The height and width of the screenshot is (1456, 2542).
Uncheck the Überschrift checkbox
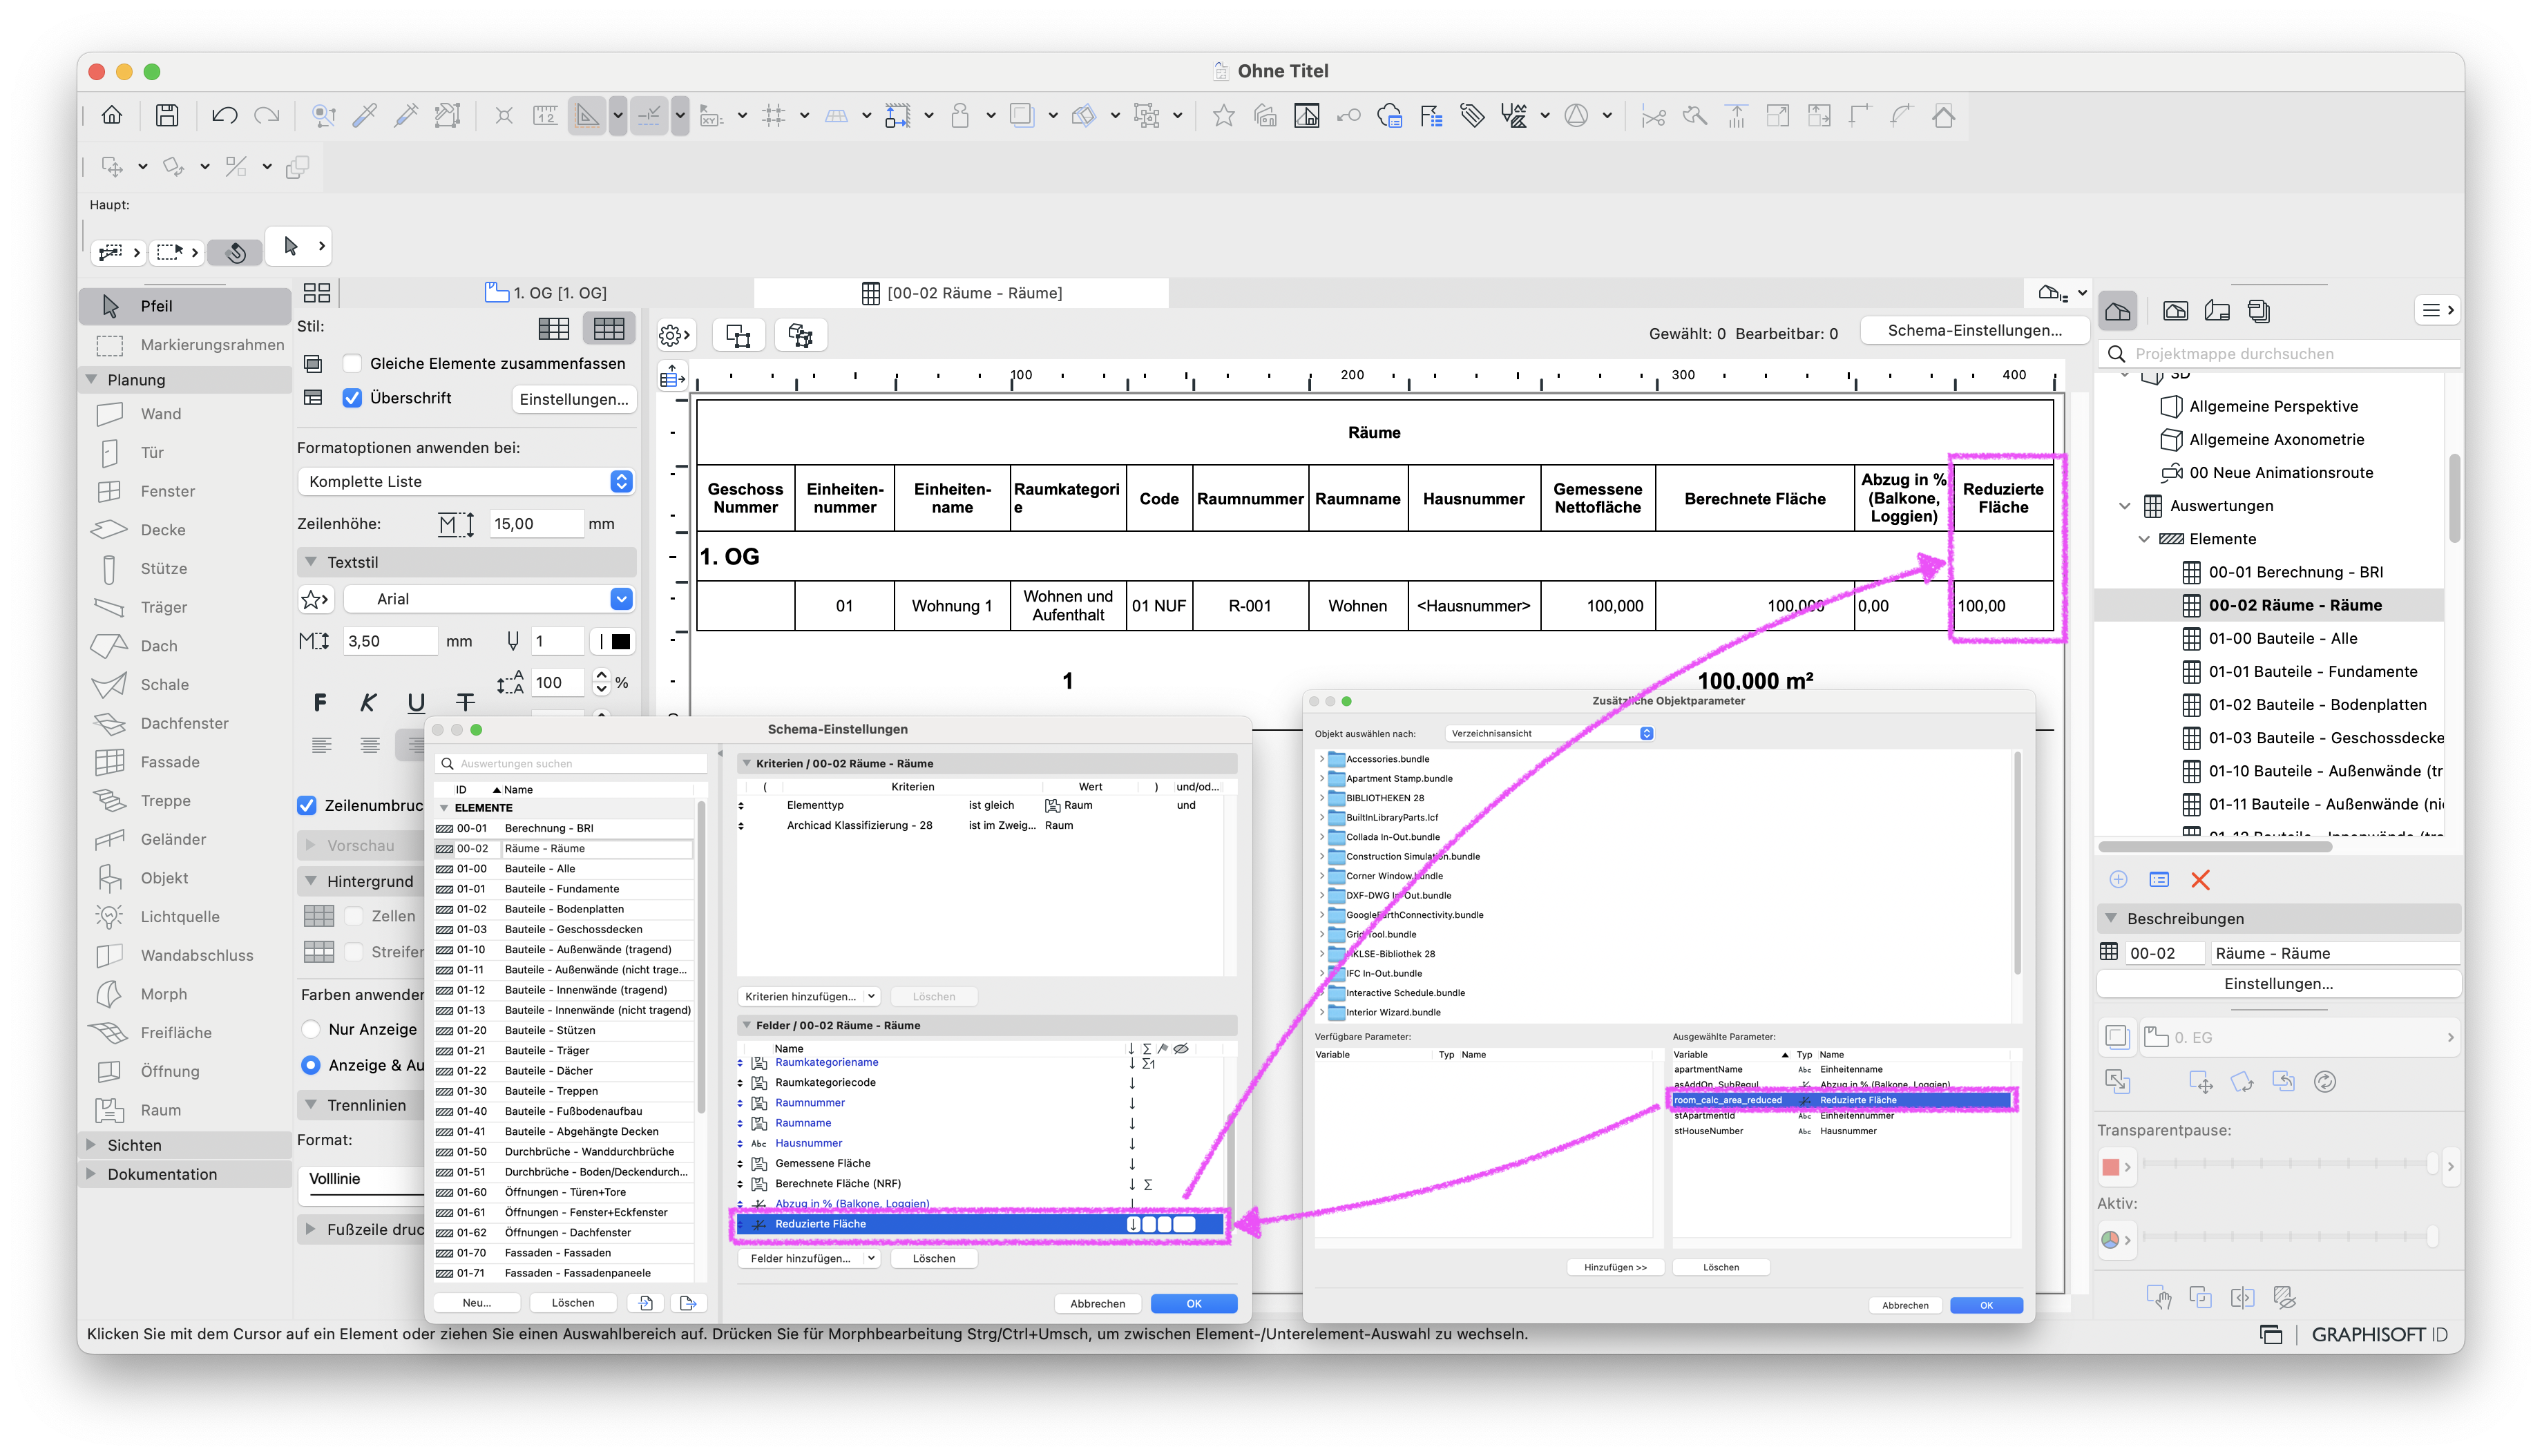tap(352, 398)
